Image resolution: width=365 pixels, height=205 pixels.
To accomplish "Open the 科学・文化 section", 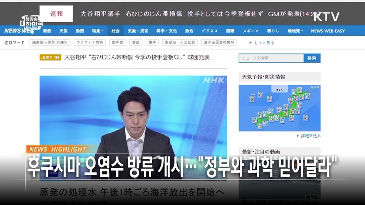I will click(167, 31).
